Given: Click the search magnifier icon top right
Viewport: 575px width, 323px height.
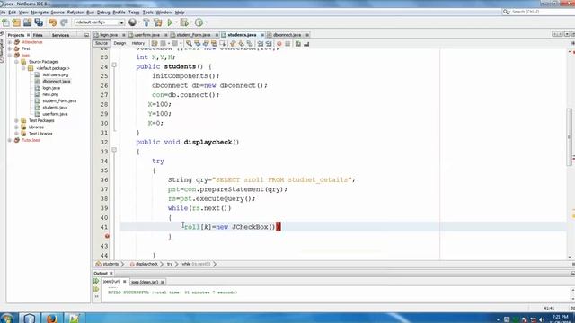Looking at the screenshot, I should click(506, 12).
